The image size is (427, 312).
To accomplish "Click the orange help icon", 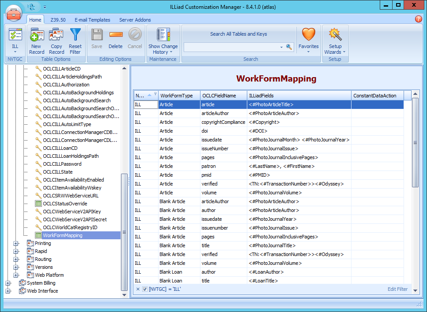I will [x=419, y=19].
